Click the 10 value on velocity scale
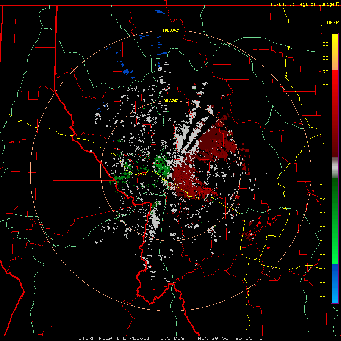 (x=325, y=156)
